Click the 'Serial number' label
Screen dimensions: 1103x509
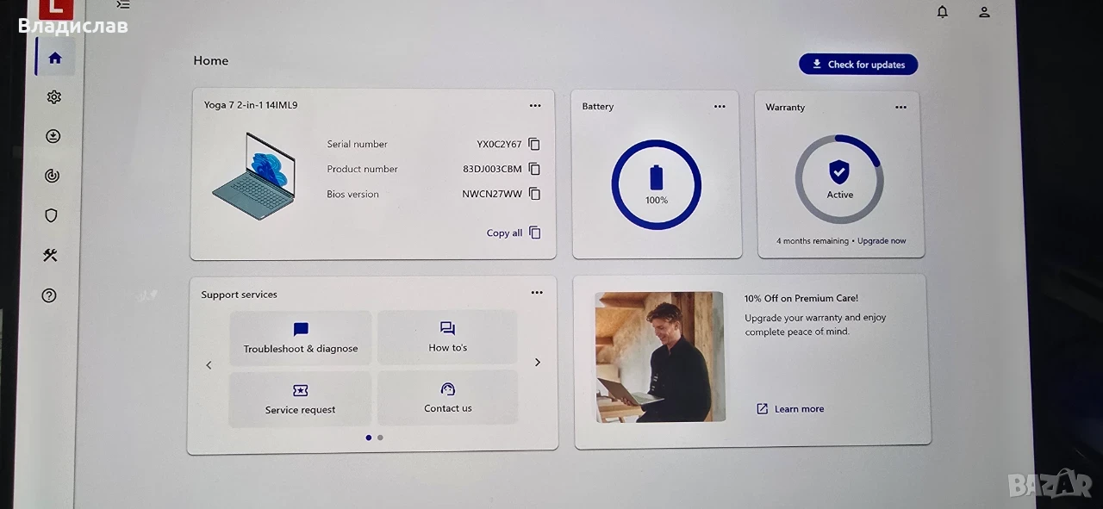tap(358, 144)
